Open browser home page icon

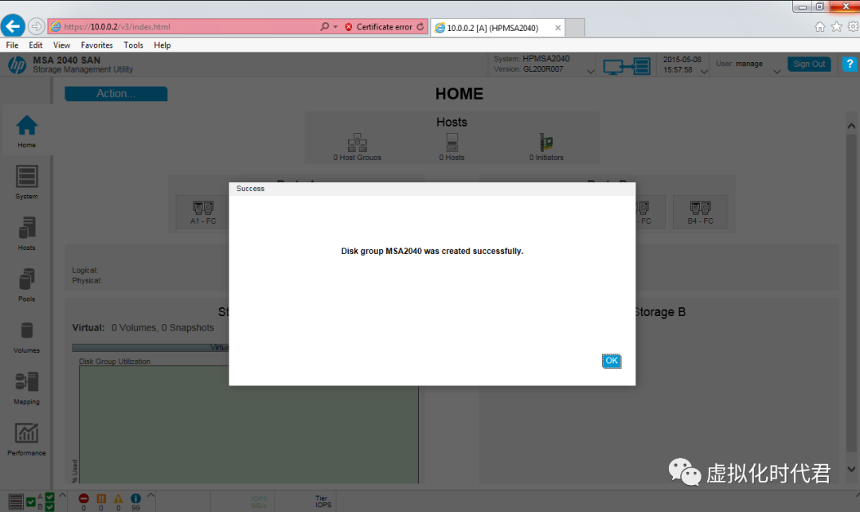820,27
